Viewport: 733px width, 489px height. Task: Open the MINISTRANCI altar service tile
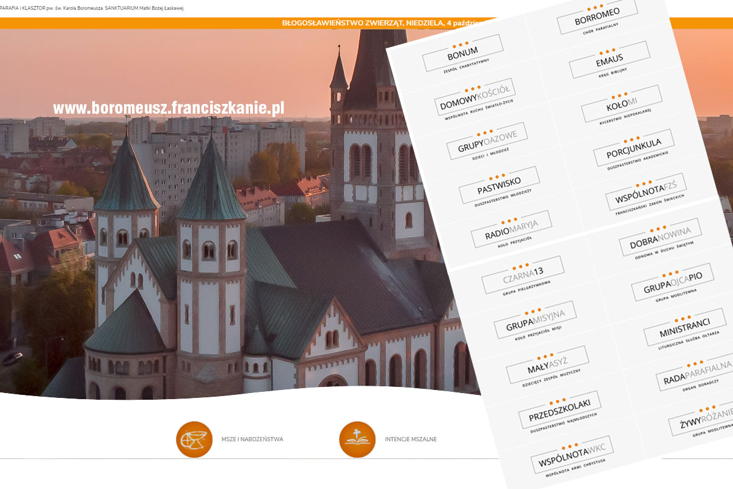point(684,328)
